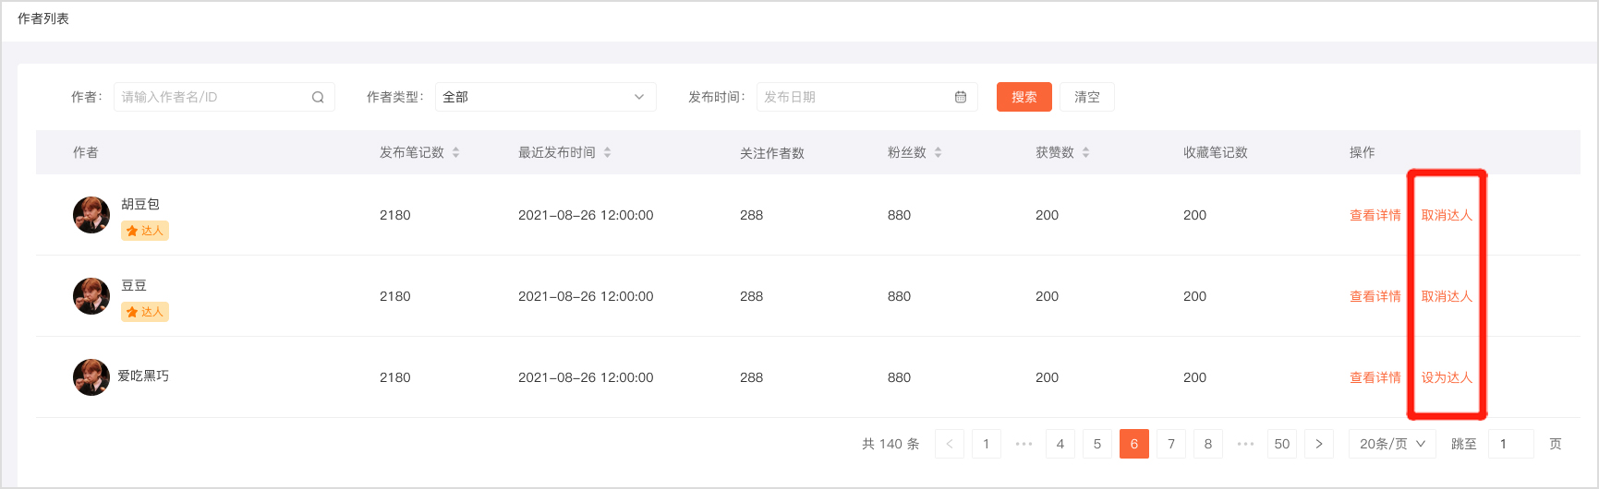Jump to last page 50
This screenshot has height=489, width=1599.
(1282, 444)
